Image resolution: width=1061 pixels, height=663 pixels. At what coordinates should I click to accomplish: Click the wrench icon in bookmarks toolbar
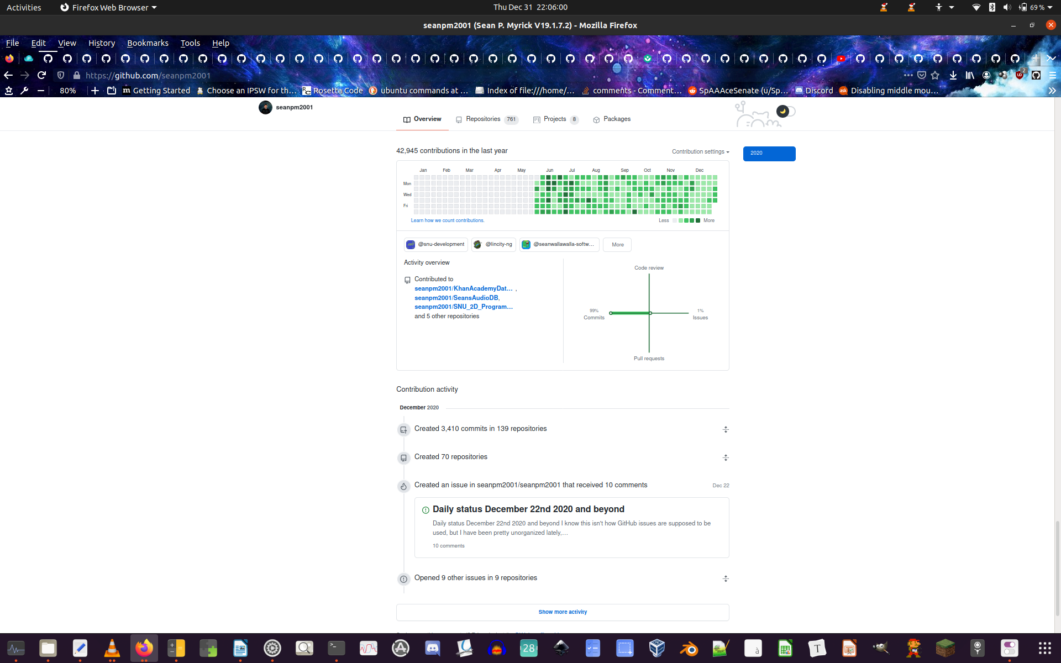tap(24, 91)
